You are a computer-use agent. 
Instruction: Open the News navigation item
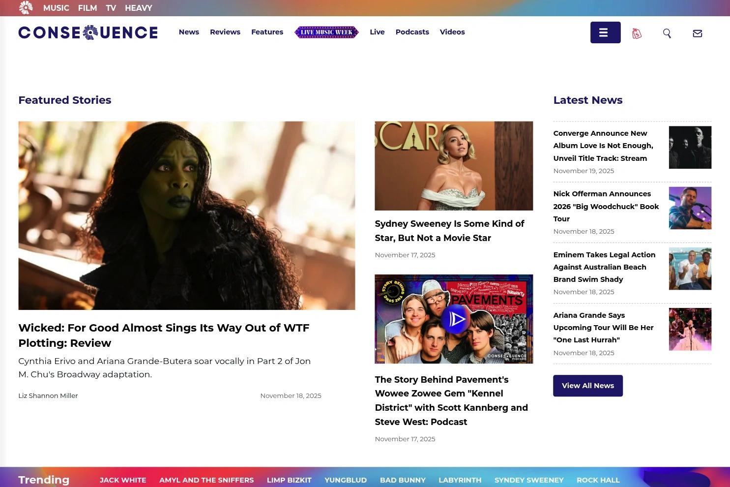pos(189,32)
